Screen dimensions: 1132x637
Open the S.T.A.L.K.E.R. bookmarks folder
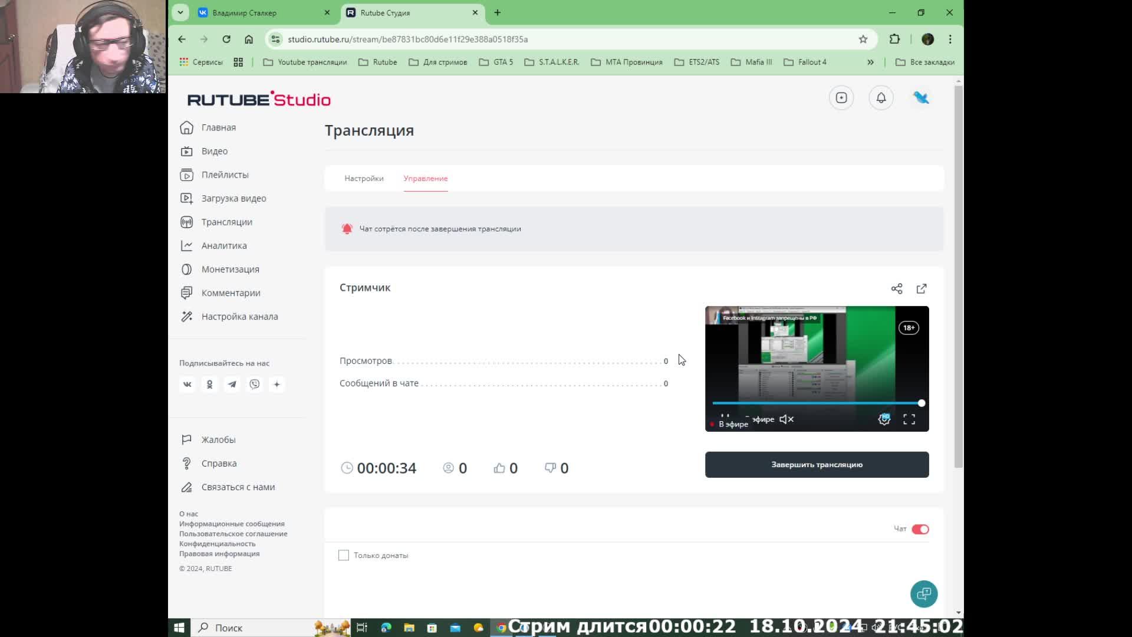(552, 62)
